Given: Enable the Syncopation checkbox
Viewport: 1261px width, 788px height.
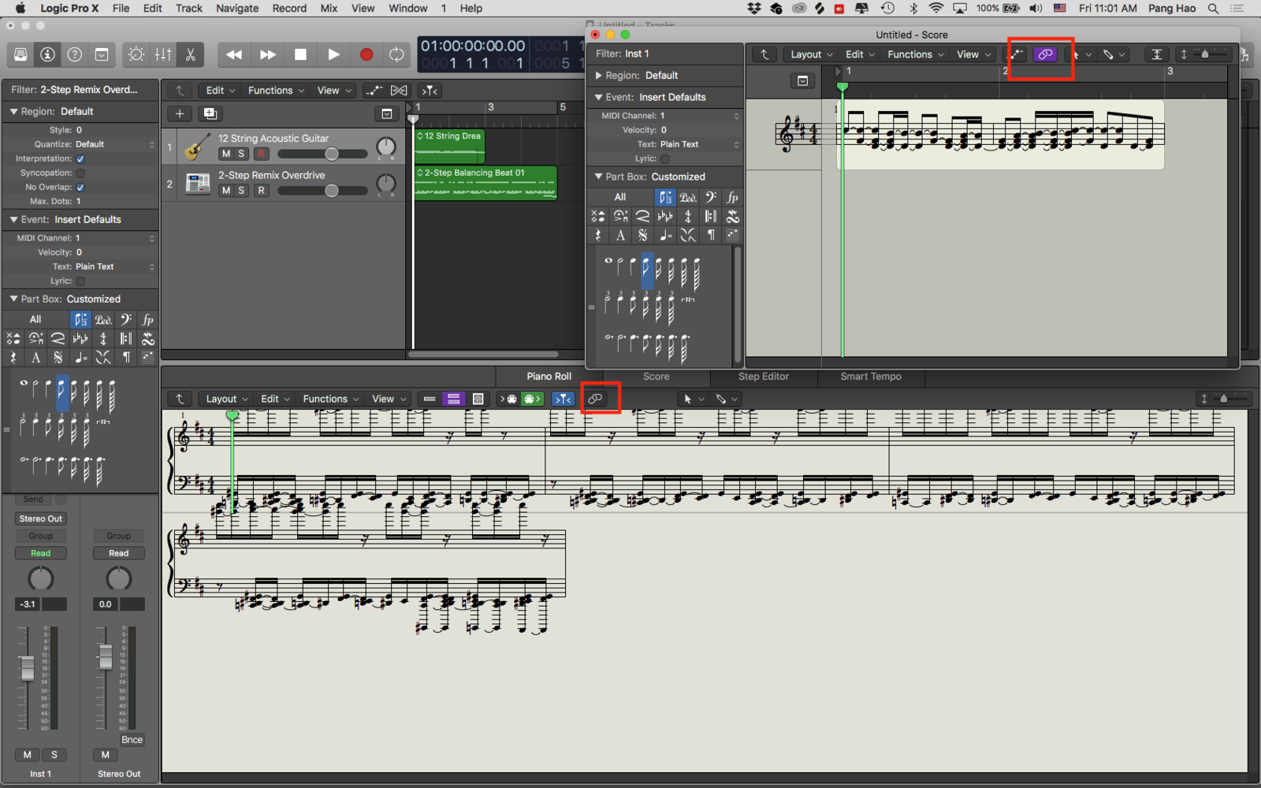Looking at the screenshot, I should tap(80, 173).
